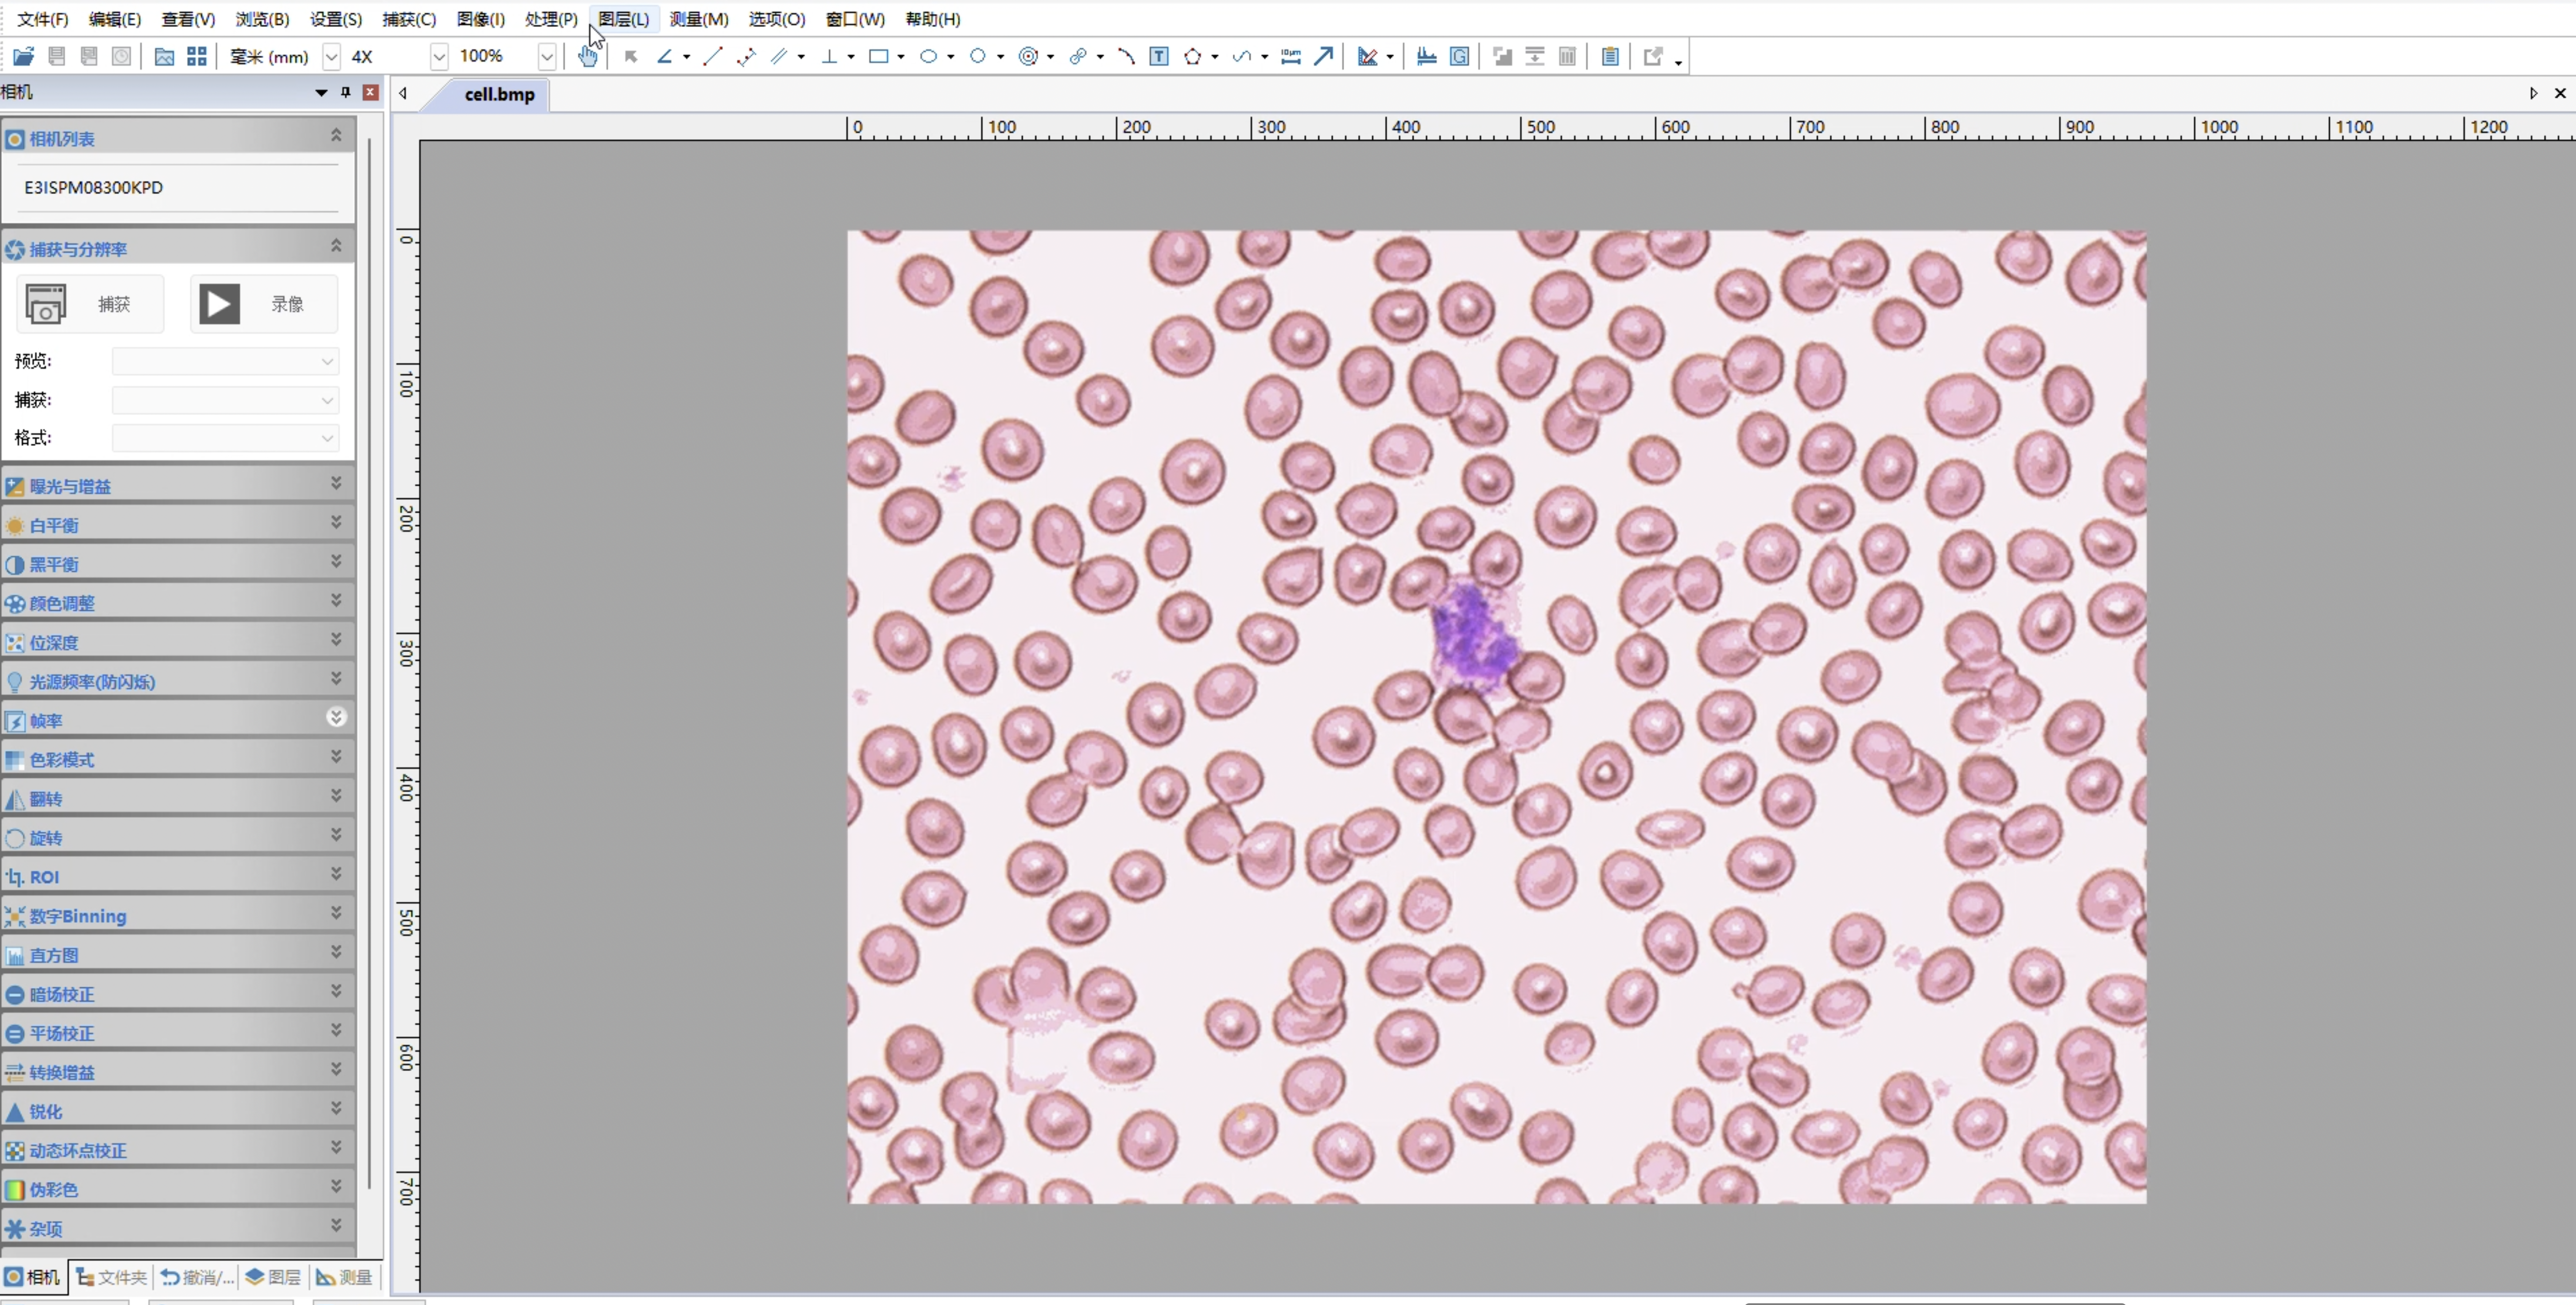Open the 4X magnification dropdown
Viewport: 2576px width, 1305px height.
pos(438,57)
